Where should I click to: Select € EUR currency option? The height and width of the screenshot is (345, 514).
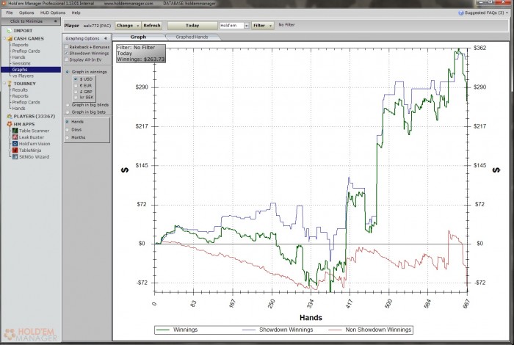[x=76, y=85]
